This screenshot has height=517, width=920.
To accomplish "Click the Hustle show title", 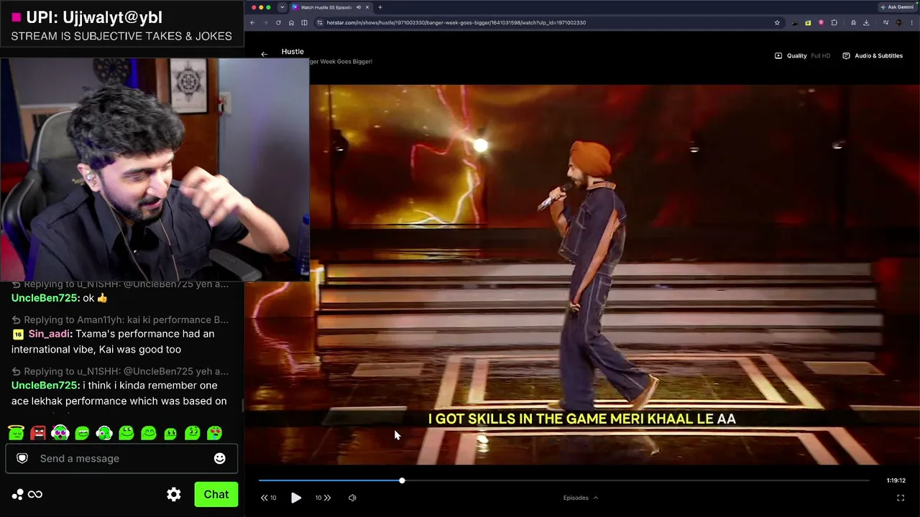I will 293,52.
